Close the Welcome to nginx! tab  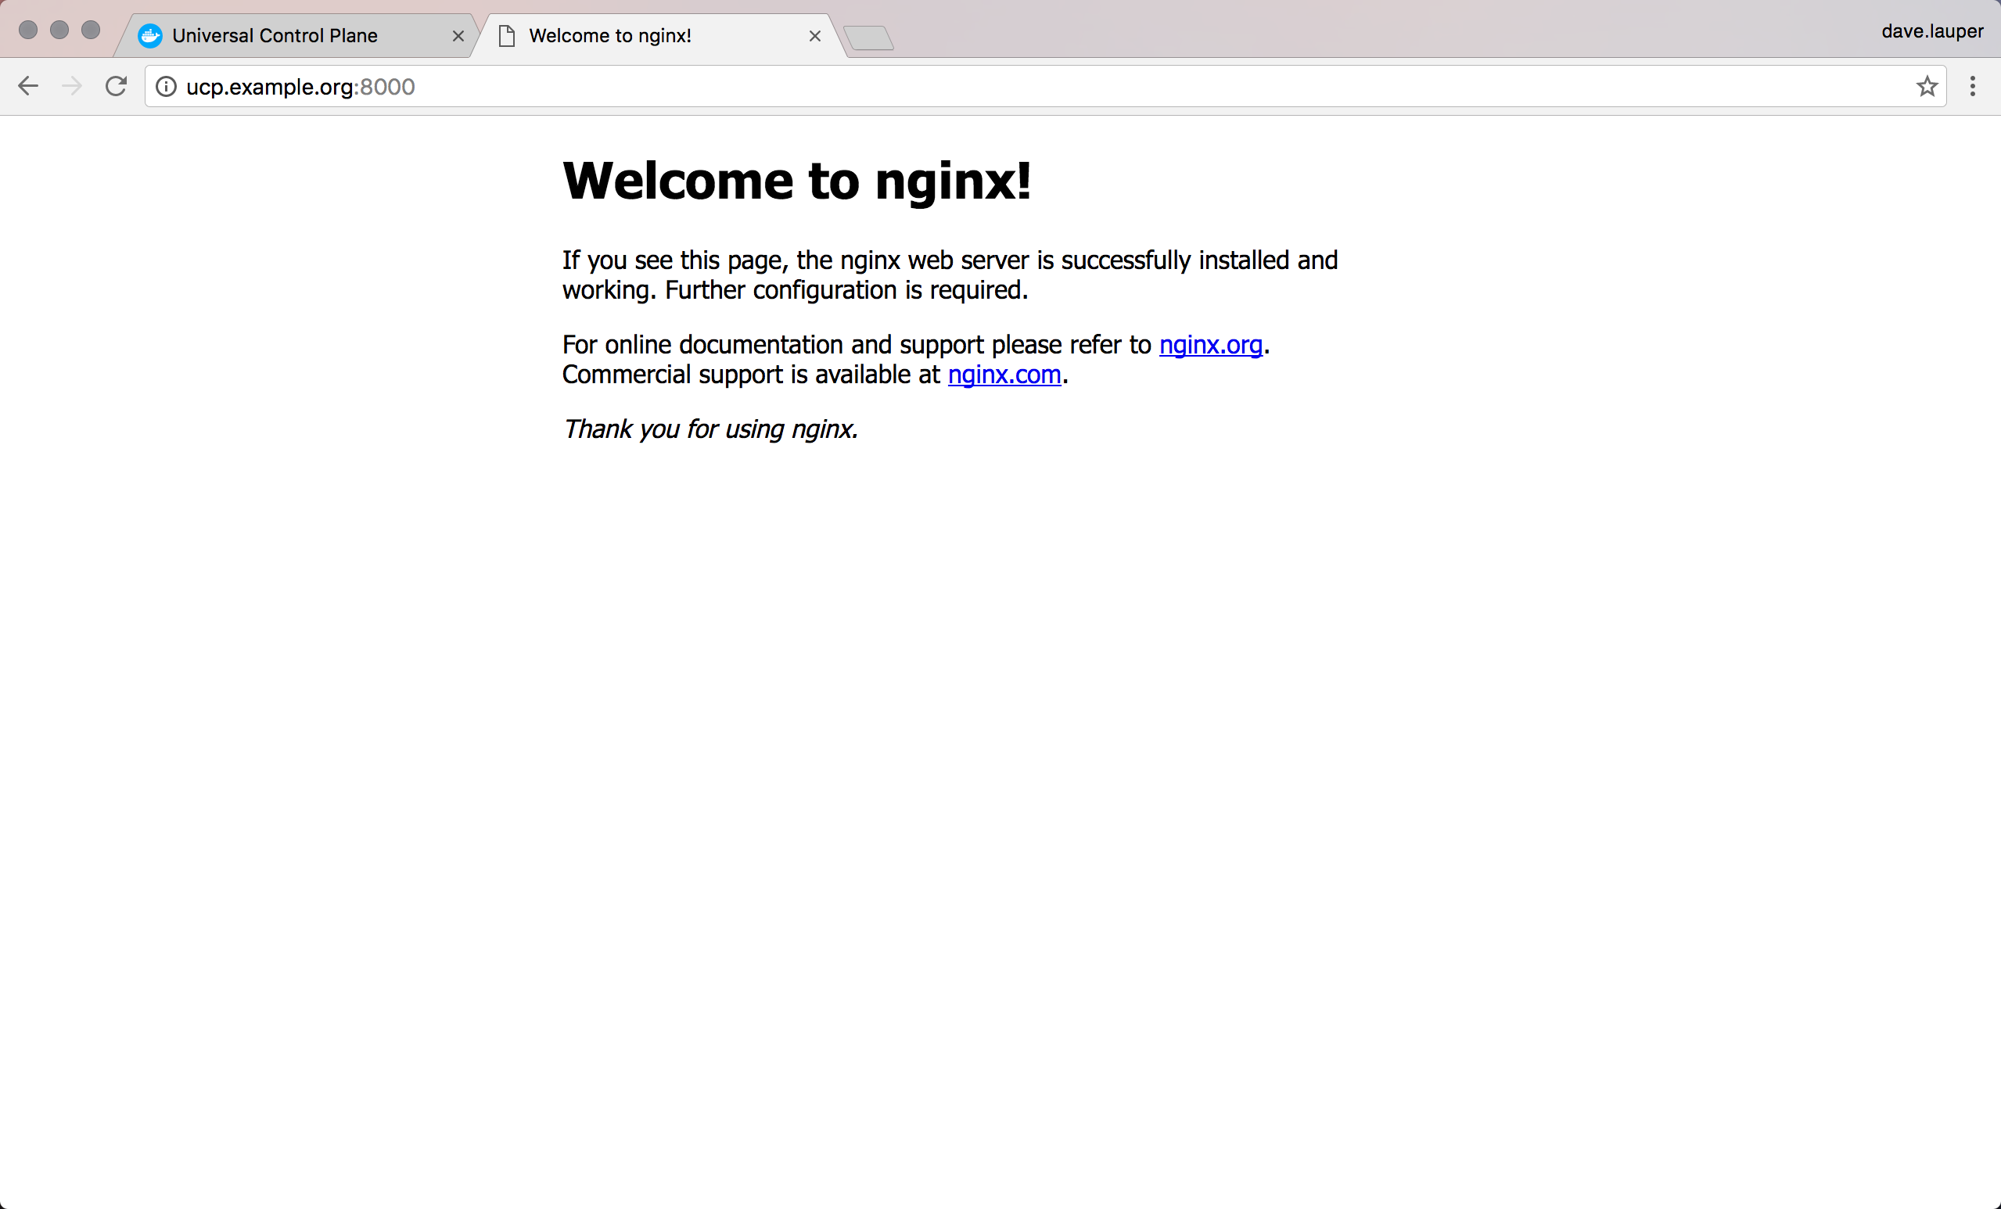coord(815,36)
